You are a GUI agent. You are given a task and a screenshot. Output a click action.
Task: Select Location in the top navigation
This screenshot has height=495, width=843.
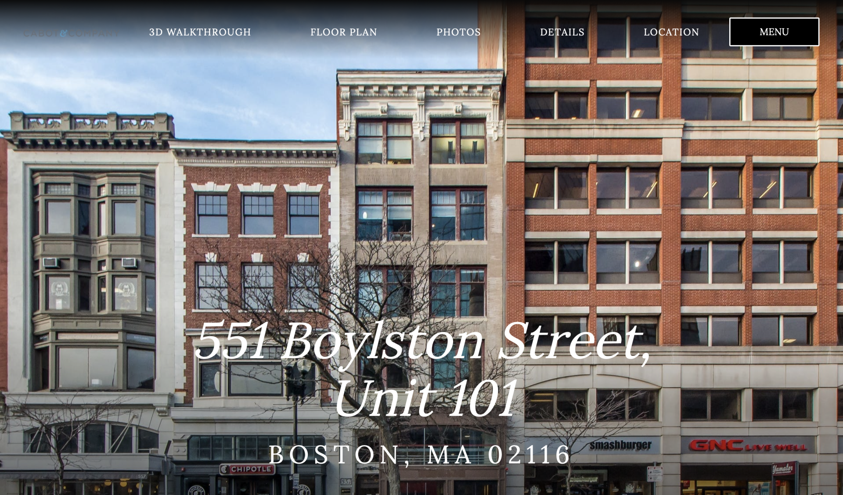[671, 32]
